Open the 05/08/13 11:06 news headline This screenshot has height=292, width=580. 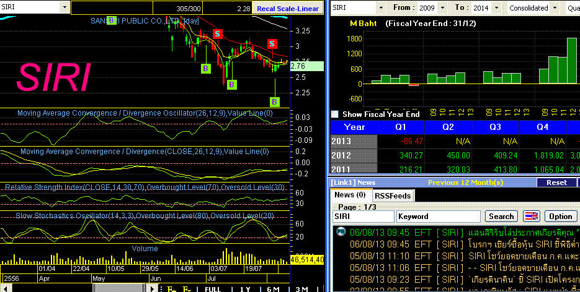pos(464,268)
